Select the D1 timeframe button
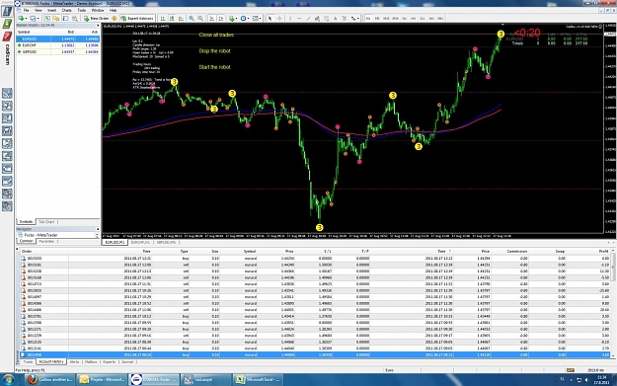617x386 pixels. click(423, 19)
